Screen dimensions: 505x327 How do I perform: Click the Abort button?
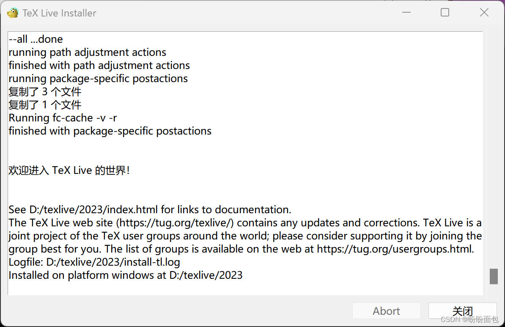point(386,311)
